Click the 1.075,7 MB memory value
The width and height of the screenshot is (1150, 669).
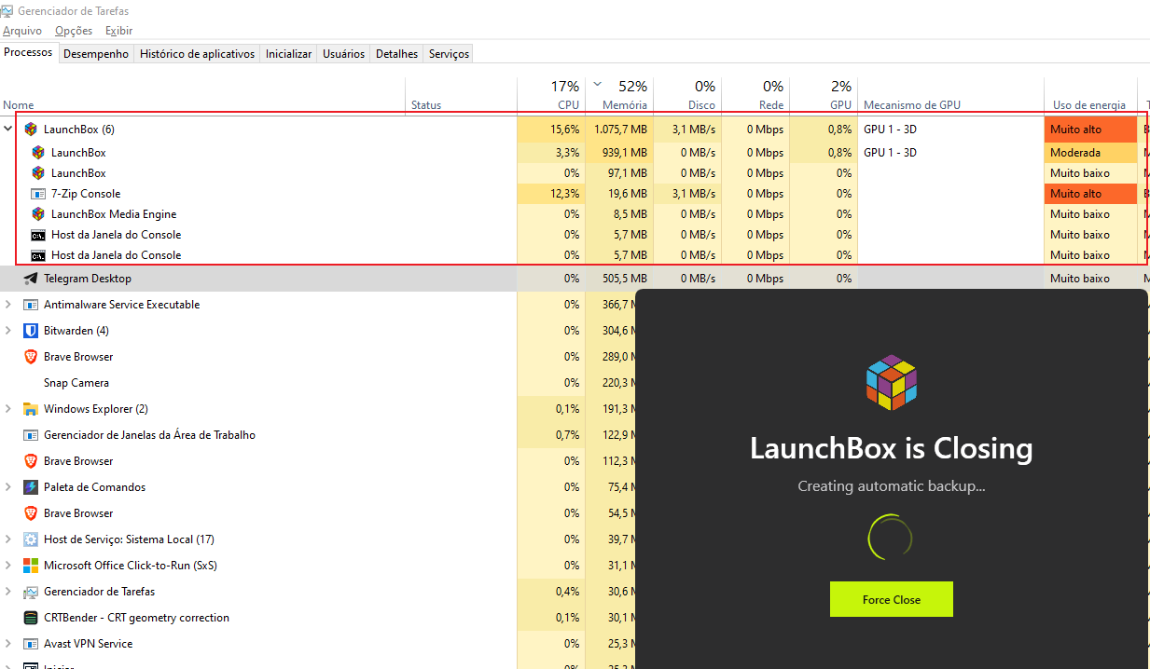click(x=620, y=130)
